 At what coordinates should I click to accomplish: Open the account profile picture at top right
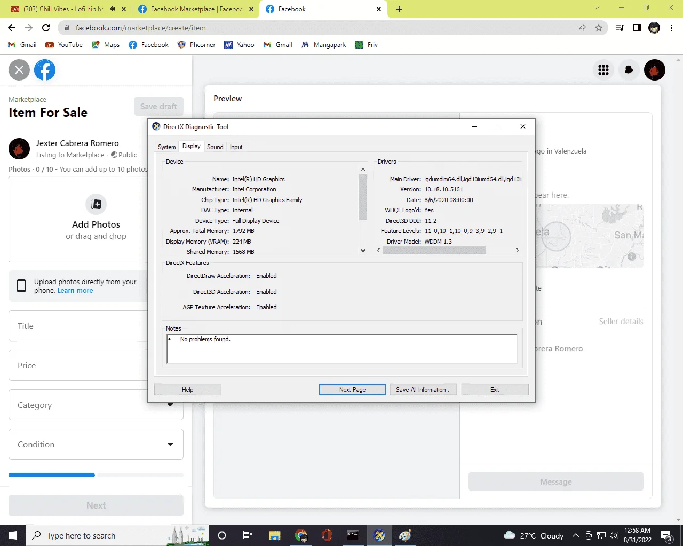pos(655,70)
